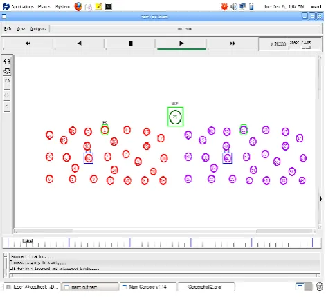Select the red node inside blue square

pos(89,158)
